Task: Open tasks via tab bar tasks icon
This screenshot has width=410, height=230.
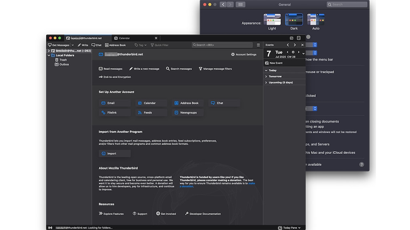Action: (x=299, y=38)
